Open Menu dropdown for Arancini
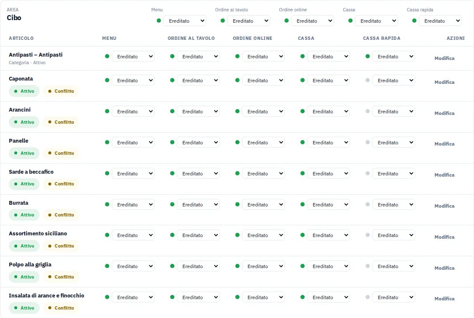 pos(133,112)
